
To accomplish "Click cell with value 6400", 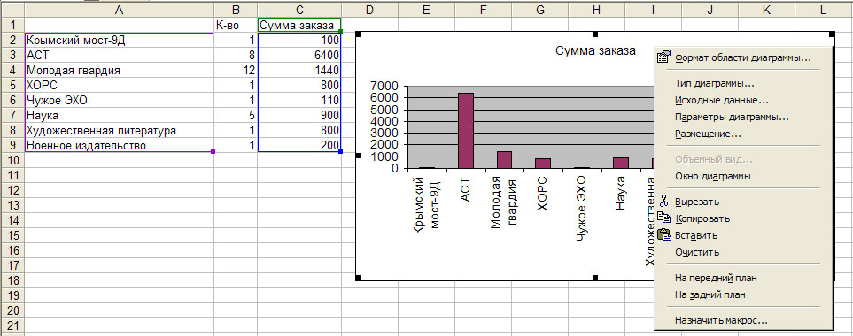I will pos(299,55).
